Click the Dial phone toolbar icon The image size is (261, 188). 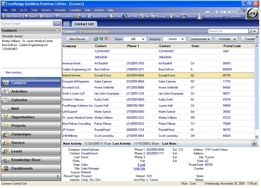[145, 16]
